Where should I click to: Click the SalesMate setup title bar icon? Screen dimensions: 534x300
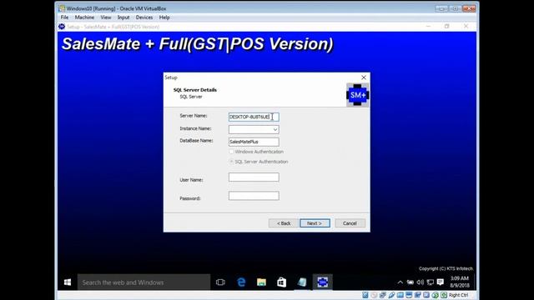click(62, 27)
